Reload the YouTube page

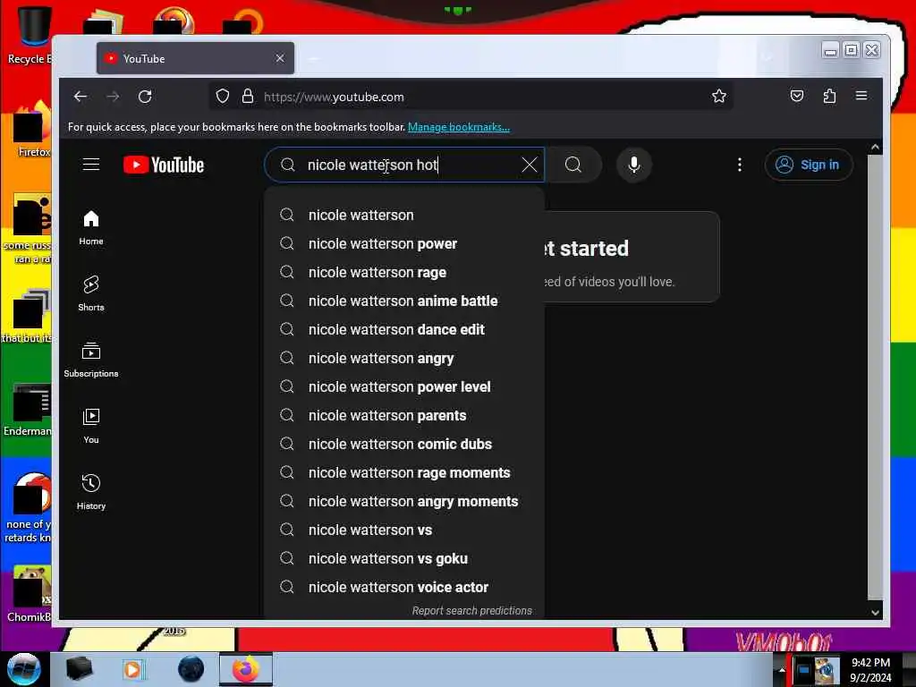[x=145, y=97]
